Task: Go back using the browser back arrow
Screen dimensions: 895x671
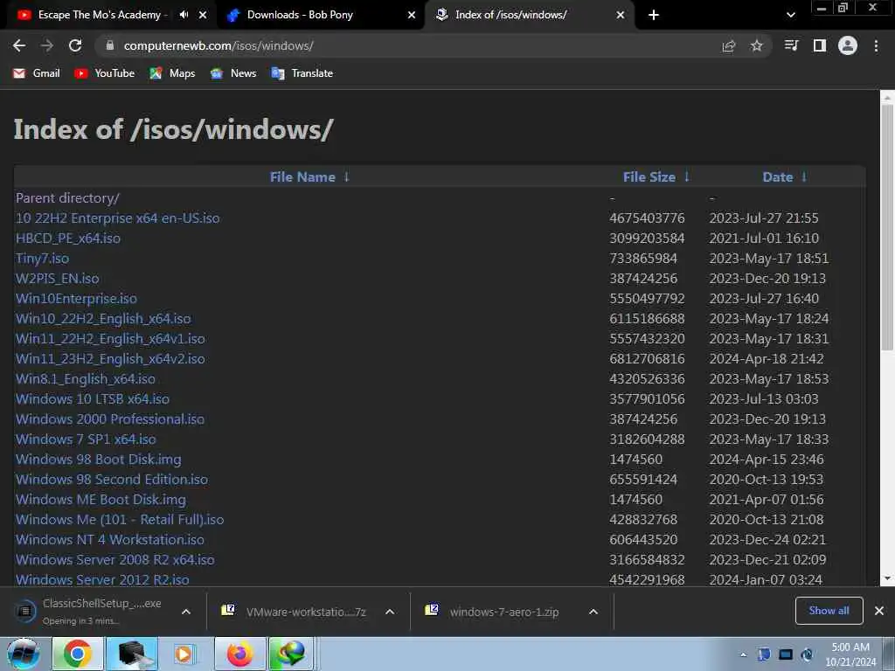Action: 19,45
